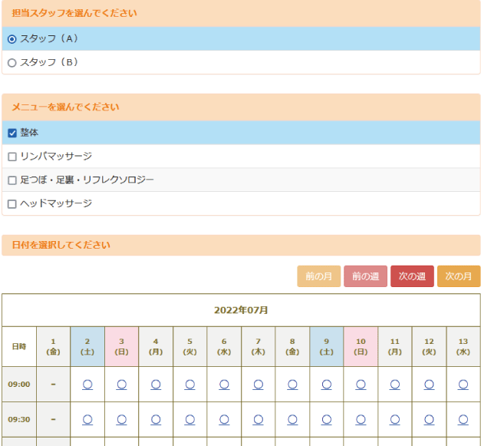481x446 pixels.
Task: Uncheck the 整体 menu checkbox
Action: [12, 133]
